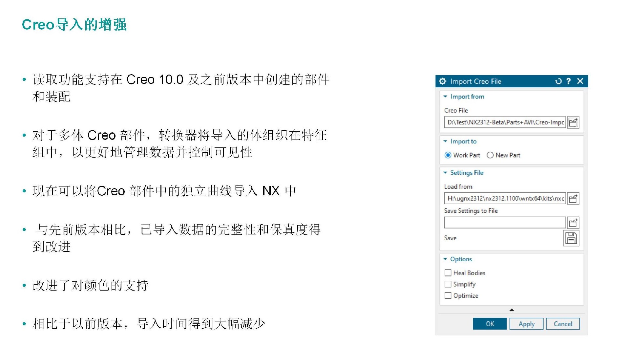Collapse the Import from section
The width and height of the screenshot is (630, 349).
(x=445, y=97)
